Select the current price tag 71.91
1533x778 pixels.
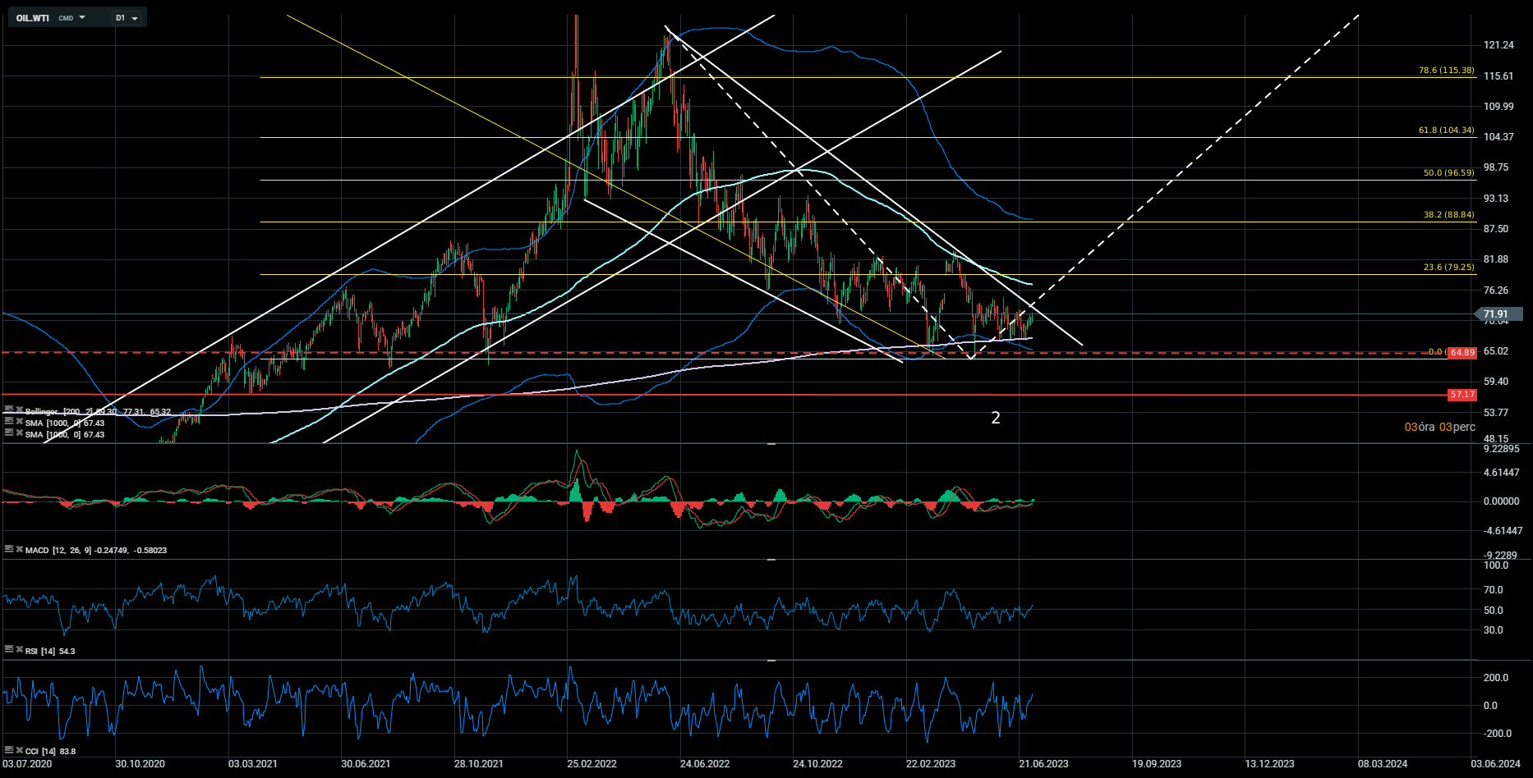coord(1499,314)
